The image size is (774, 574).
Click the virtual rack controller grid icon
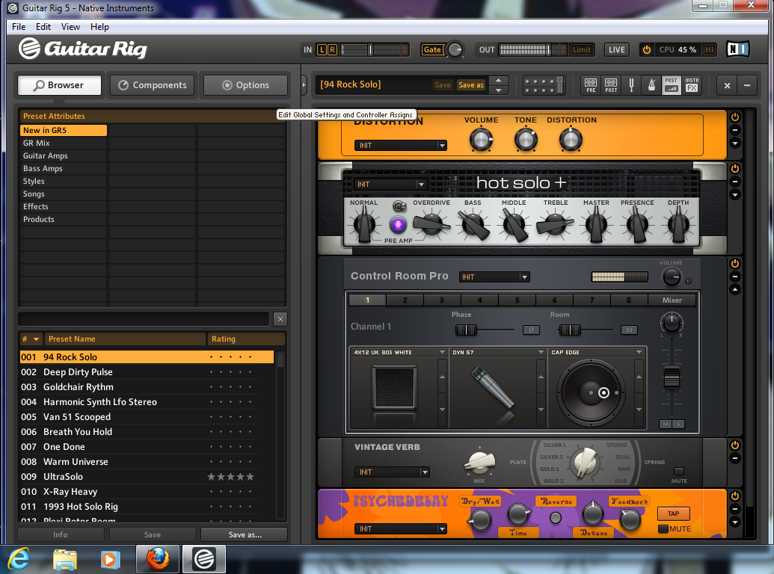click(543, 85)
